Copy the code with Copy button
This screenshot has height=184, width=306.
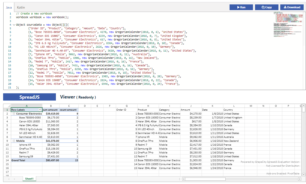pos(266,7)
